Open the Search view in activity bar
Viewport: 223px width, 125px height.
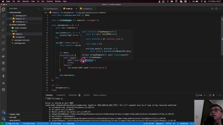[3, 16]
